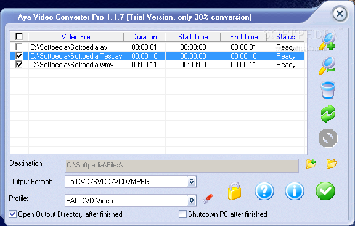
Task: Click Ready status of Softpedia.wmv row
Action: pos(286,65)
